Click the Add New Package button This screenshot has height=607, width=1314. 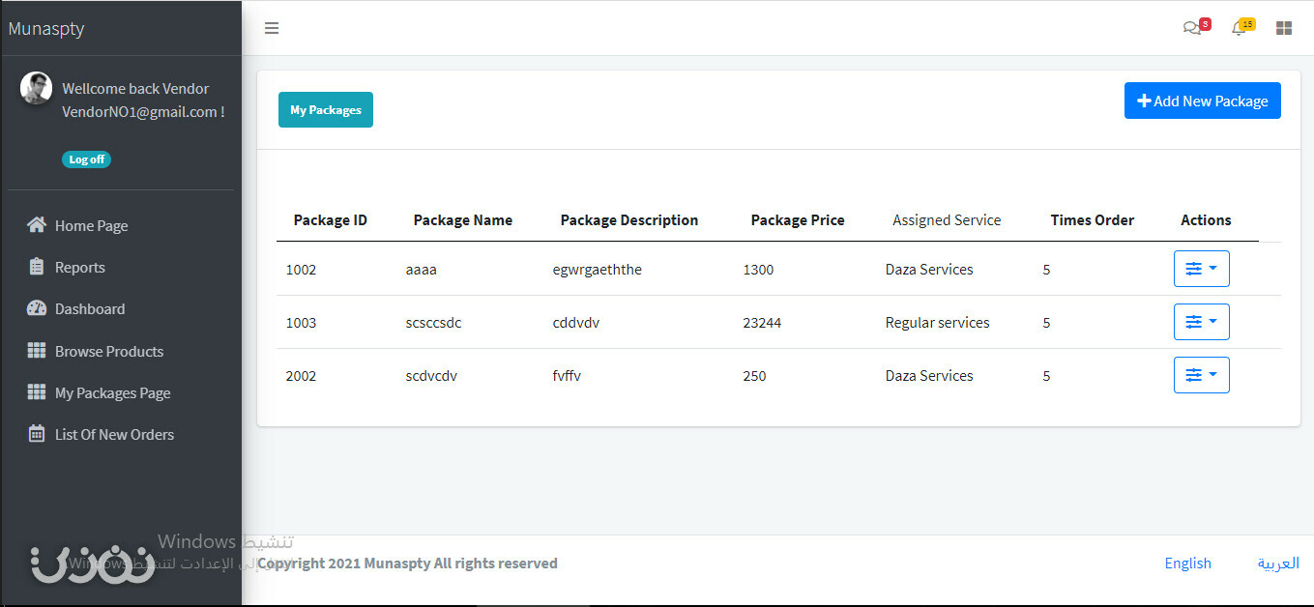point(1202,101)
